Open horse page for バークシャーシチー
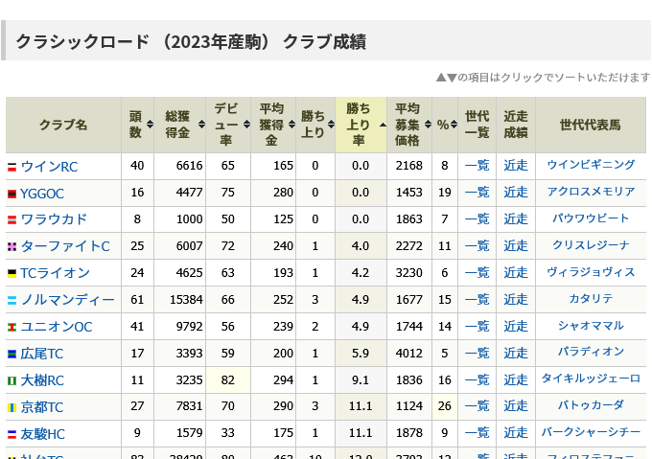 [x=590, y=433]
